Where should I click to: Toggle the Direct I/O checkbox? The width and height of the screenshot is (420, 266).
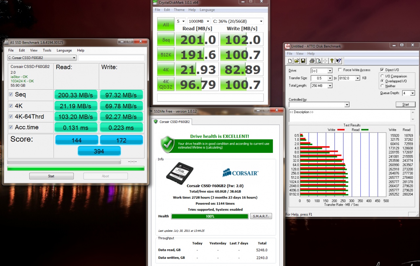pyautogui.click(x=382, y=70)
